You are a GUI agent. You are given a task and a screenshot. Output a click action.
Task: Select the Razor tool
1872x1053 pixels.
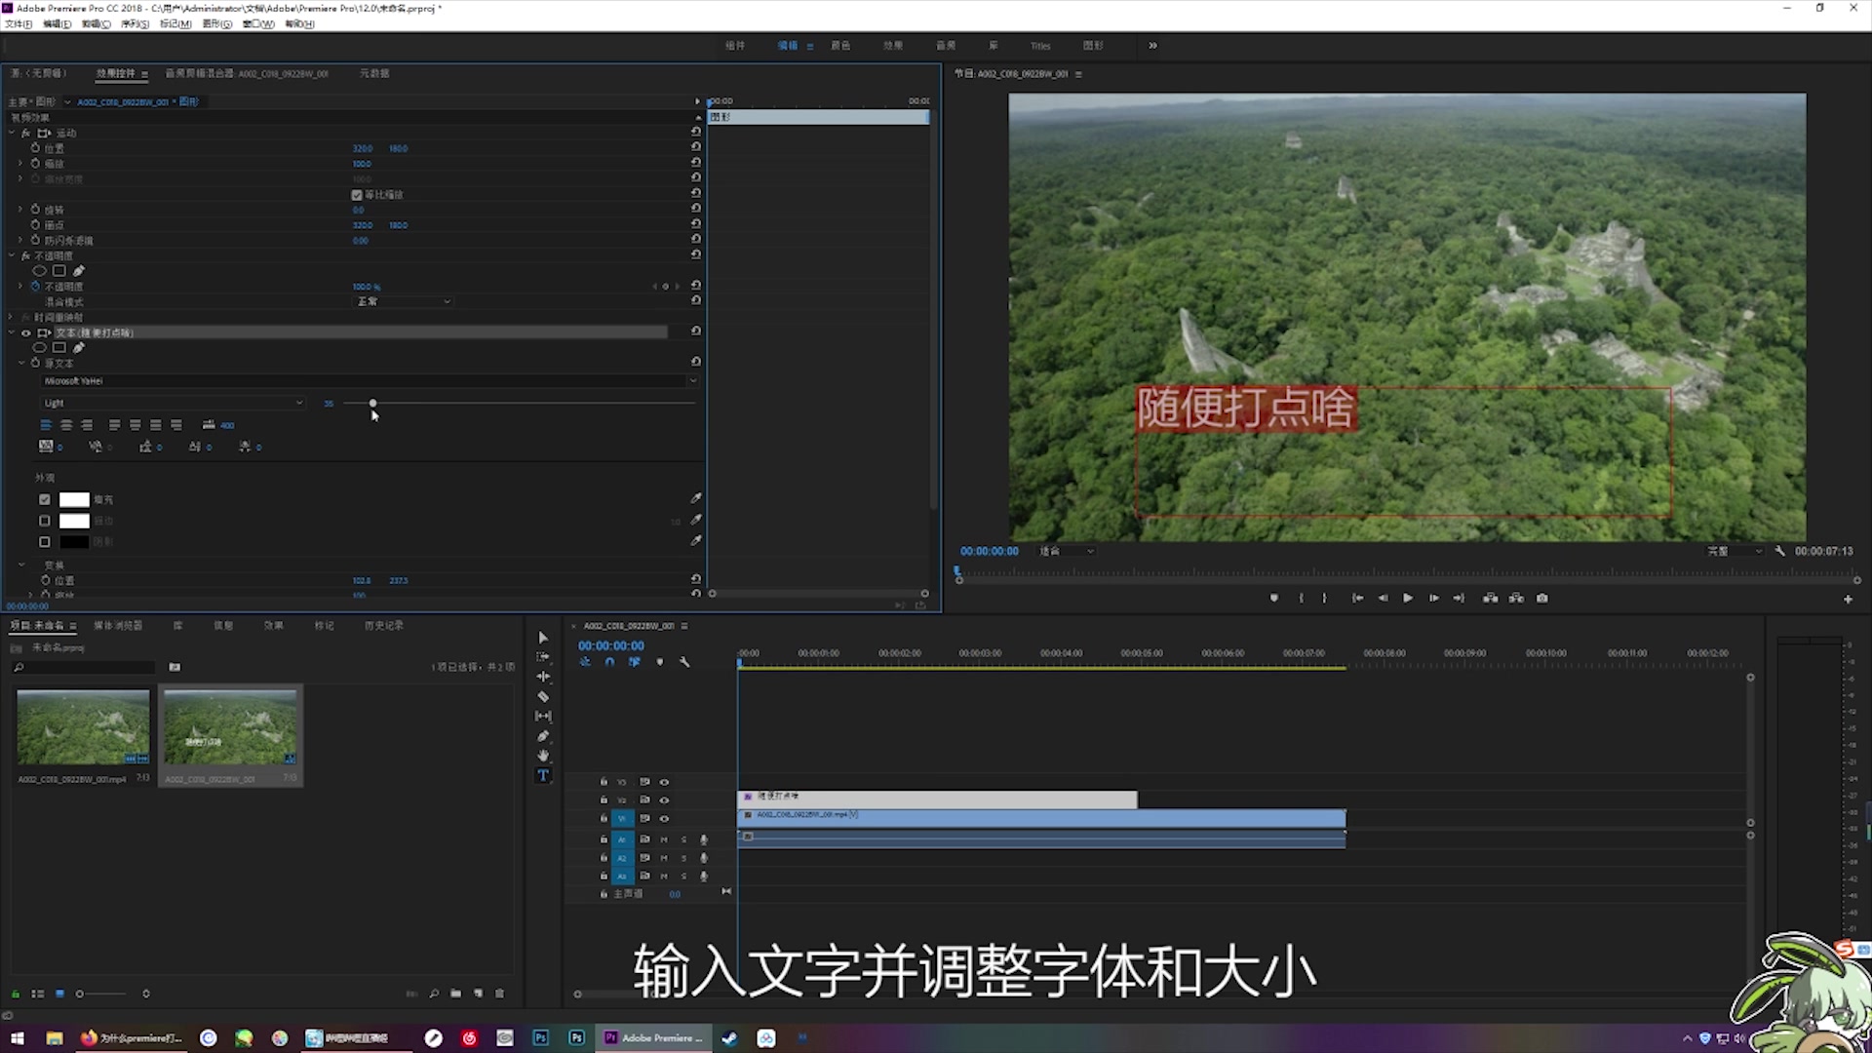pos(543,696)
